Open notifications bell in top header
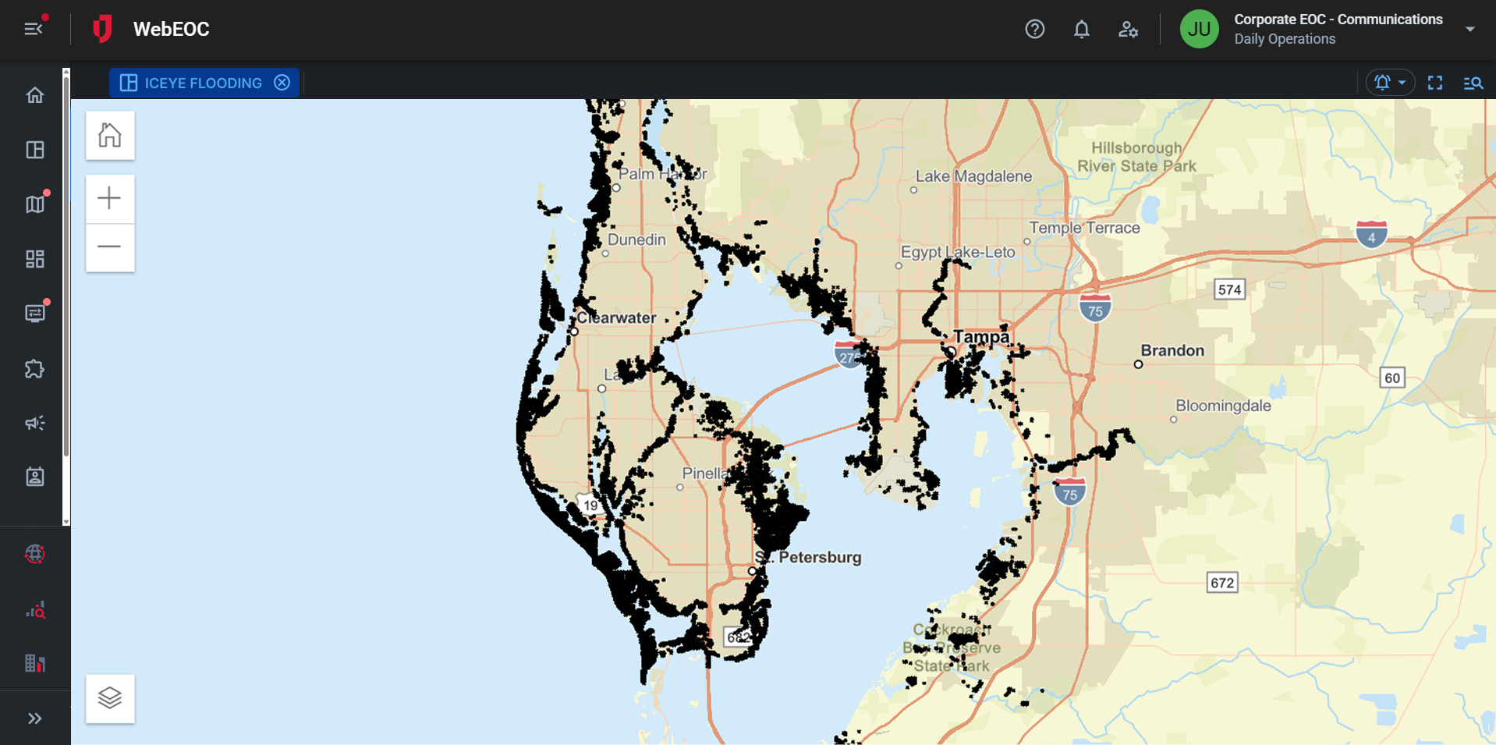 point(1081,30)
